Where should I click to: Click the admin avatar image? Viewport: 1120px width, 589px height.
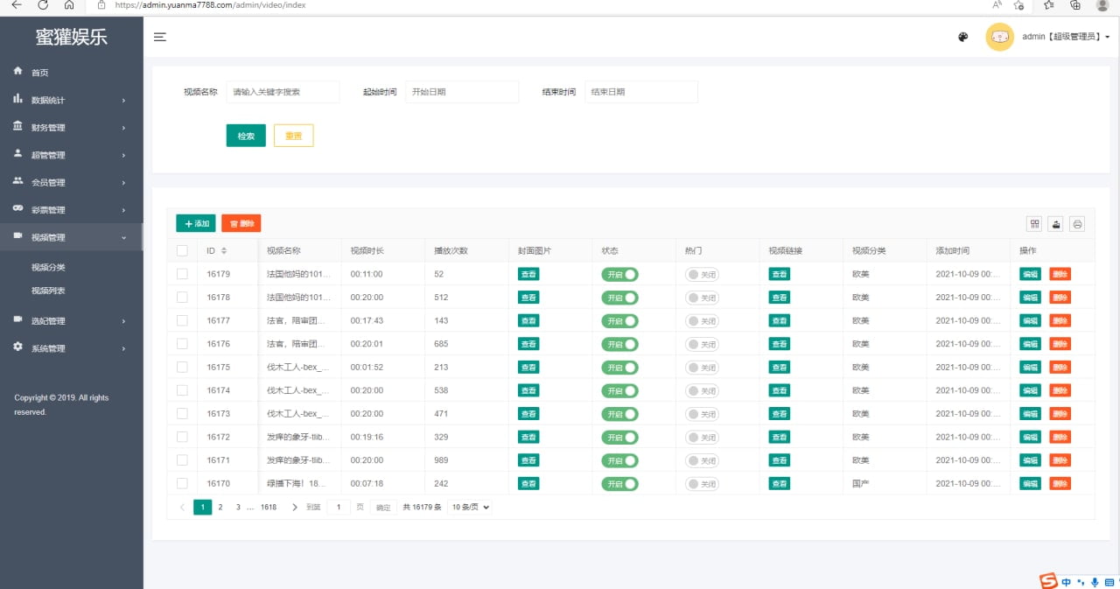point(1000,37)
